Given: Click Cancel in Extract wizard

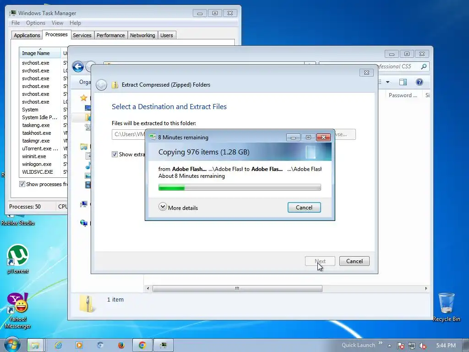Looking at the screenshot, I should [x=354, y=261].
